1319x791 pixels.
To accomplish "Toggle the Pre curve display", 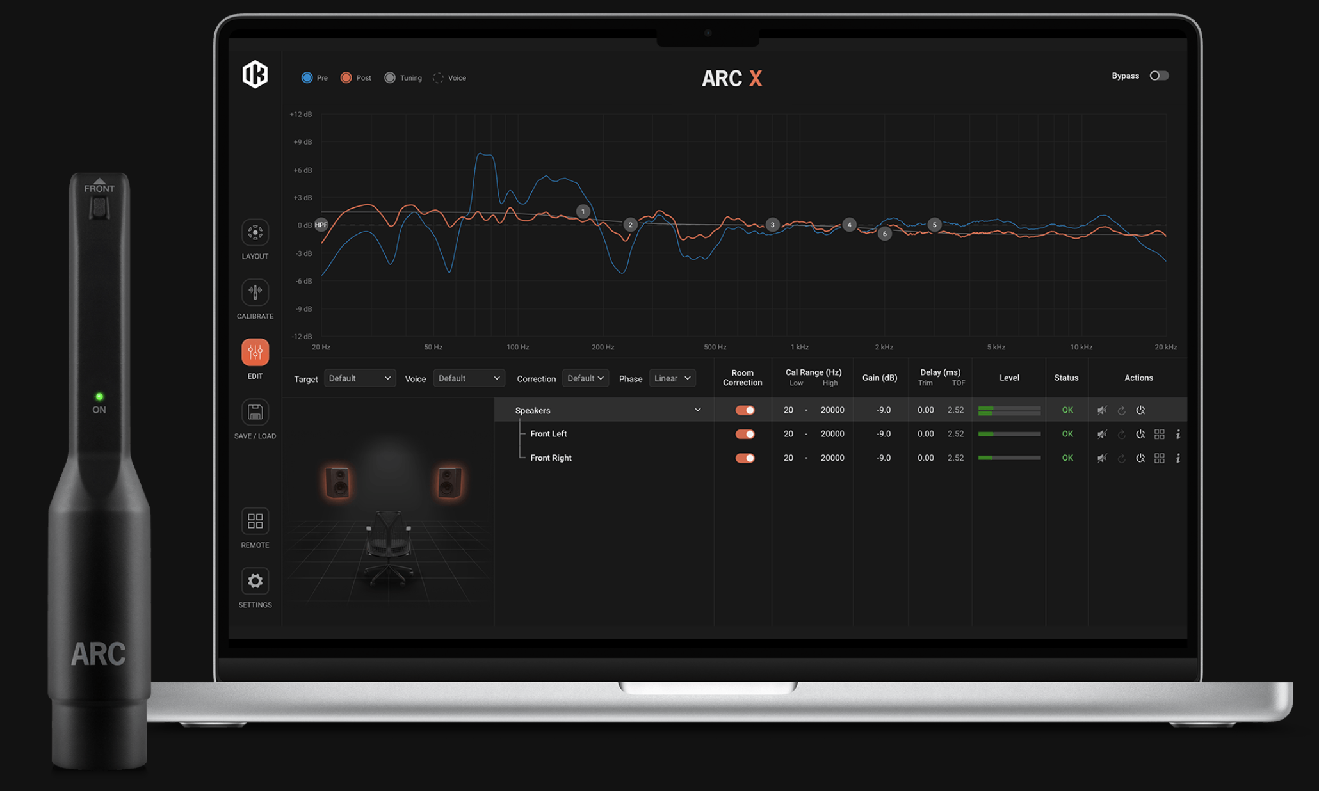I will 307,78.
